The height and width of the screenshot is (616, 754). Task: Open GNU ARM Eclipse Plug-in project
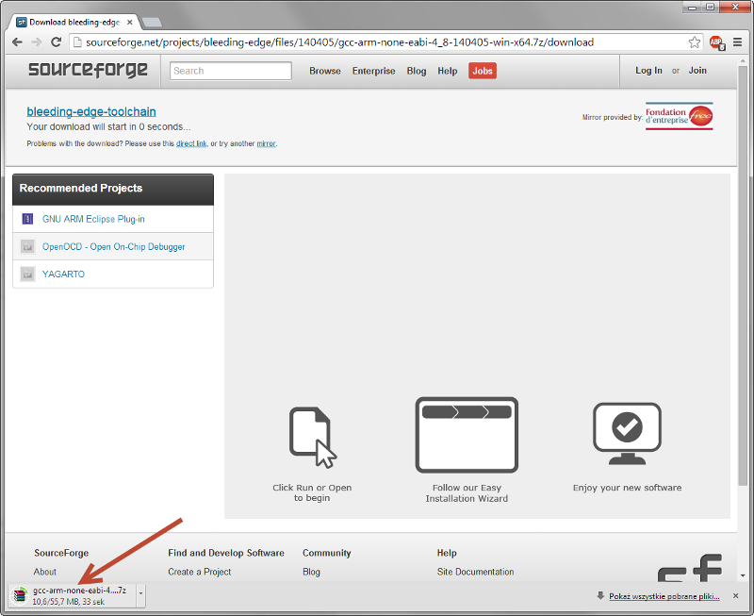point(93,219)
